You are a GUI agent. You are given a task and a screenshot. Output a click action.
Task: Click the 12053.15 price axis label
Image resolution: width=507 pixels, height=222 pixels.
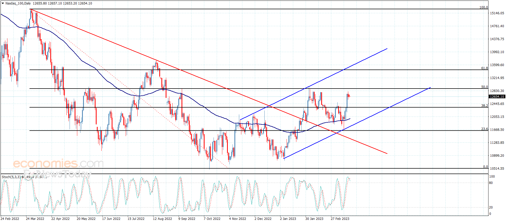pos(497,117)
